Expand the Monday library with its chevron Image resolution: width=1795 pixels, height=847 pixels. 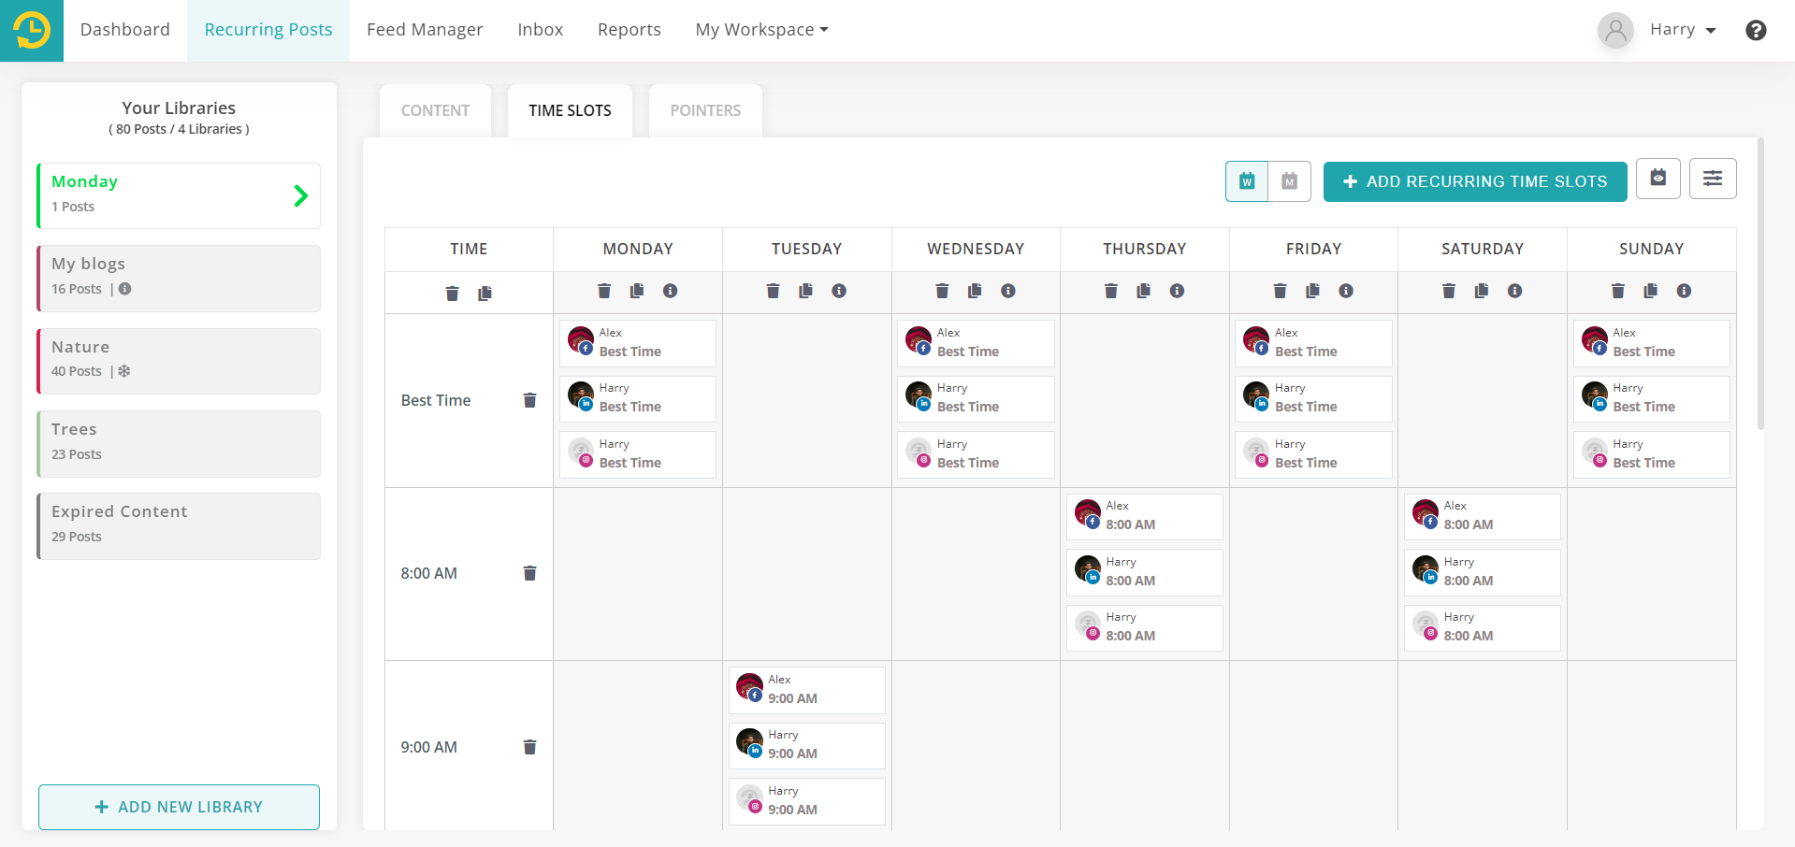(x=301, y=195)
